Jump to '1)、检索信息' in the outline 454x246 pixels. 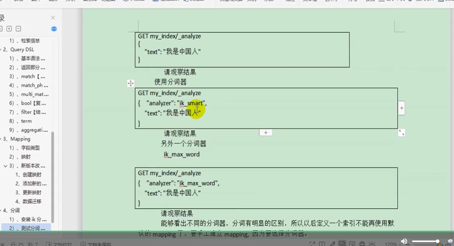(x=24, y=41)
